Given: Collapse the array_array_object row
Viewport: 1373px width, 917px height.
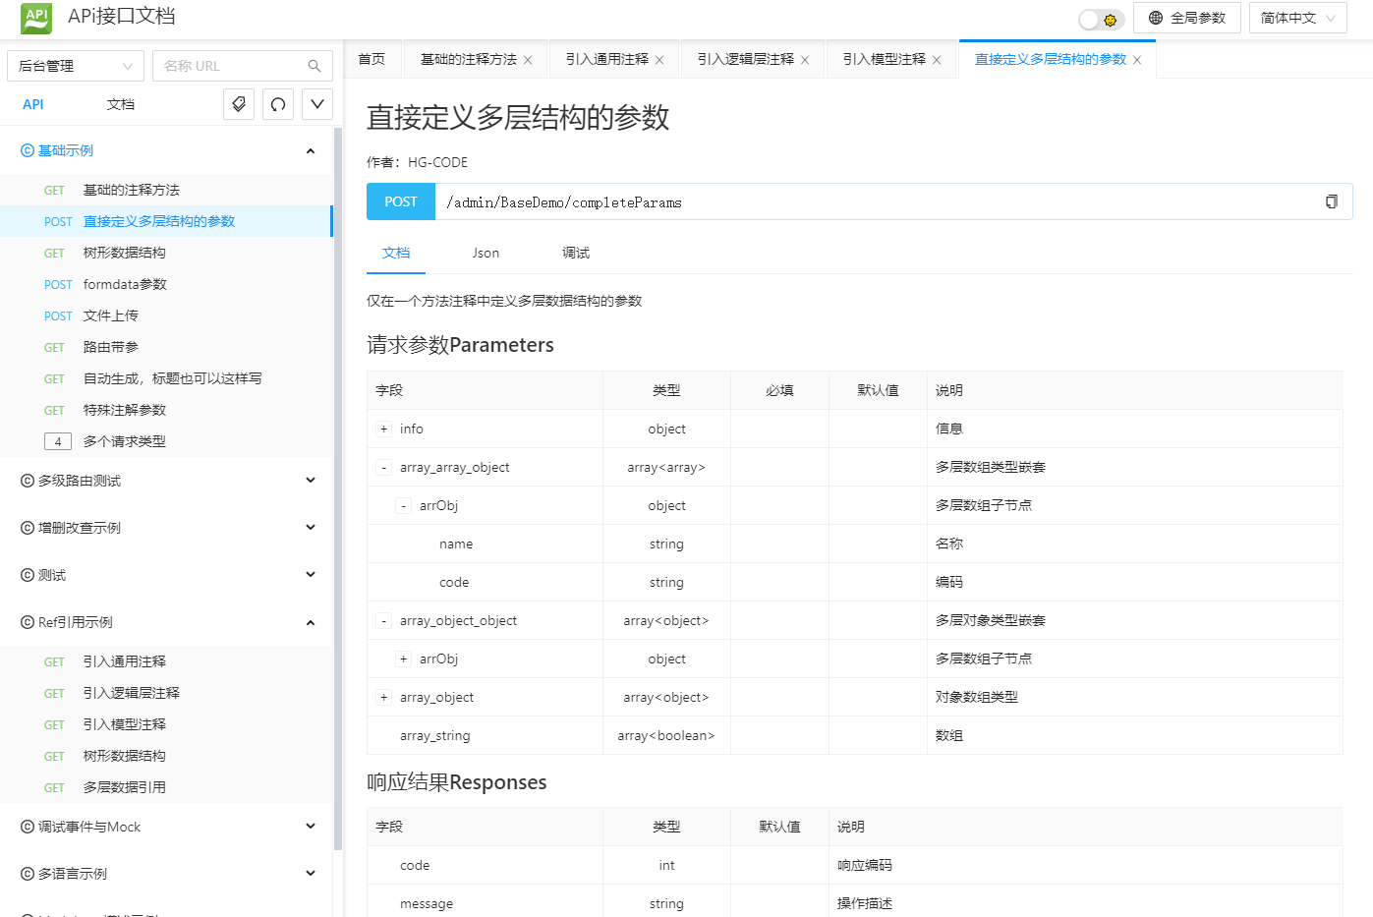Looking at the screenshot, I should pyautogui.click(x=383, y=468).
